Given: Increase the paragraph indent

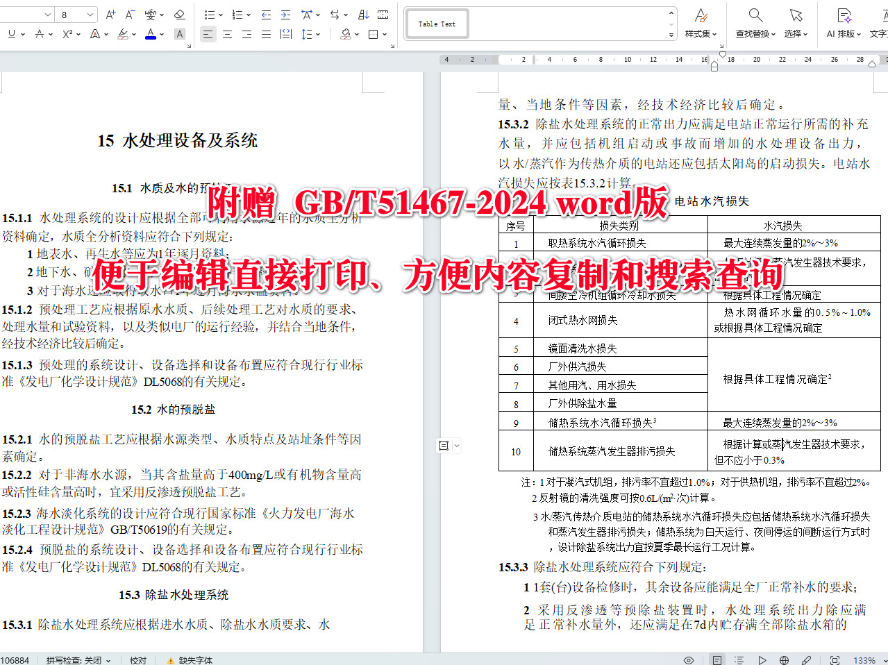Looking at the screenshot, I should point(285,14).
